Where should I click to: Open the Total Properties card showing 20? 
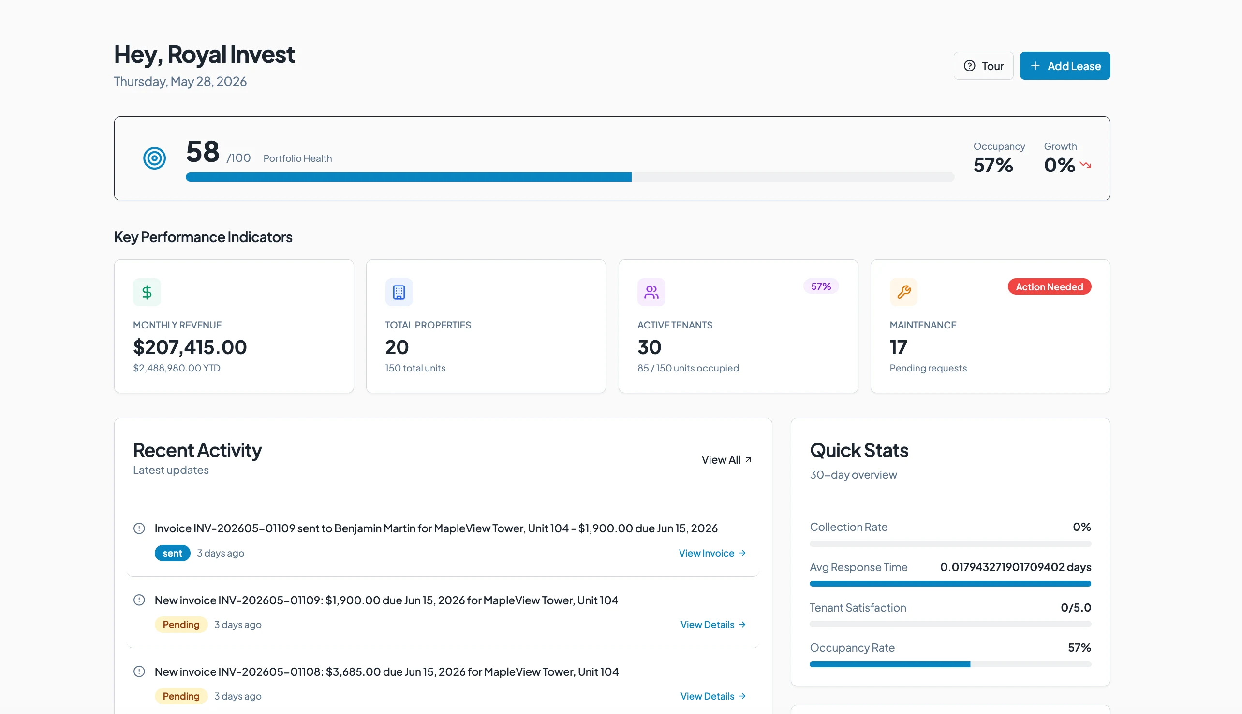click(x=486, y=326)
